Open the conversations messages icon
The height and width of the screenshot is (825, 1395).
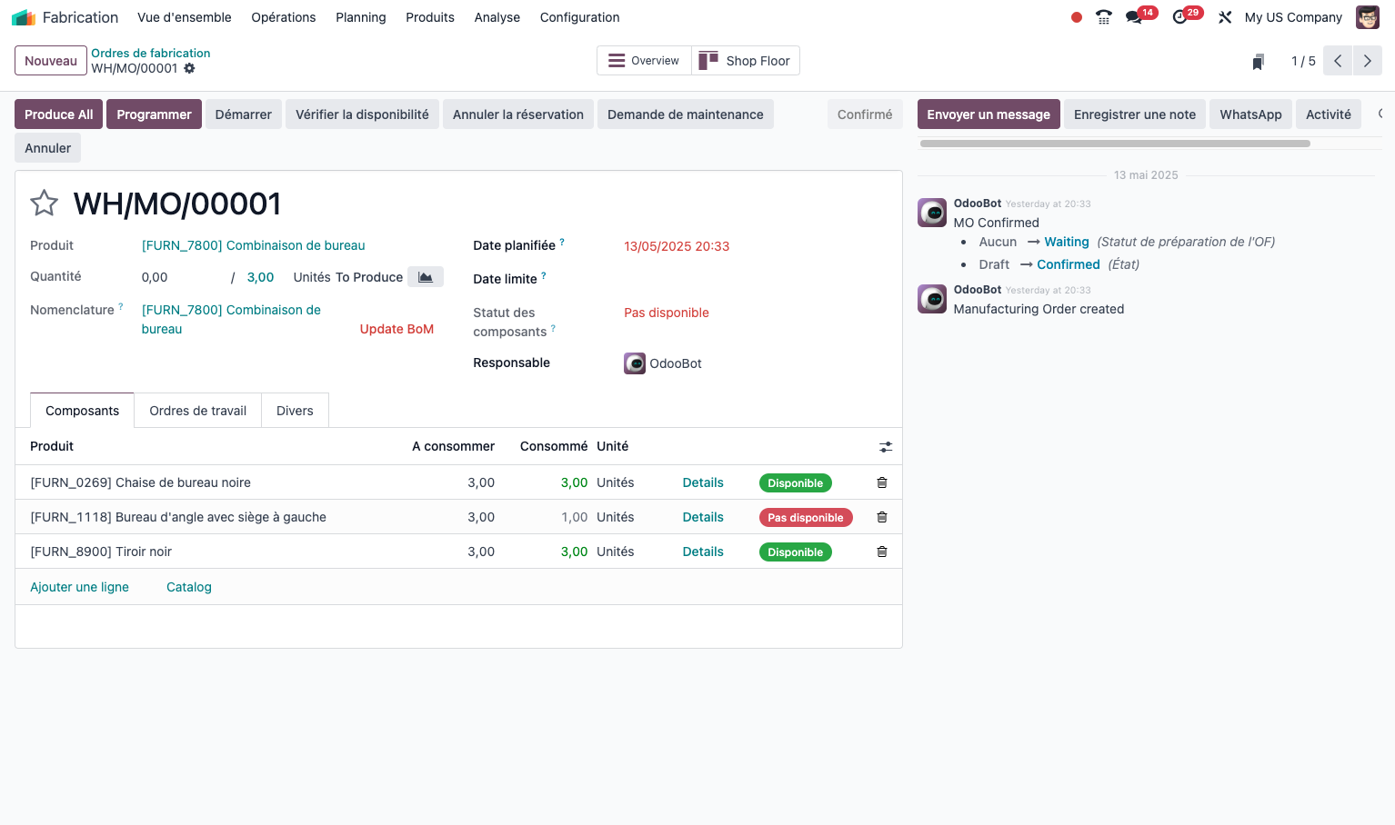[1134, 17]
